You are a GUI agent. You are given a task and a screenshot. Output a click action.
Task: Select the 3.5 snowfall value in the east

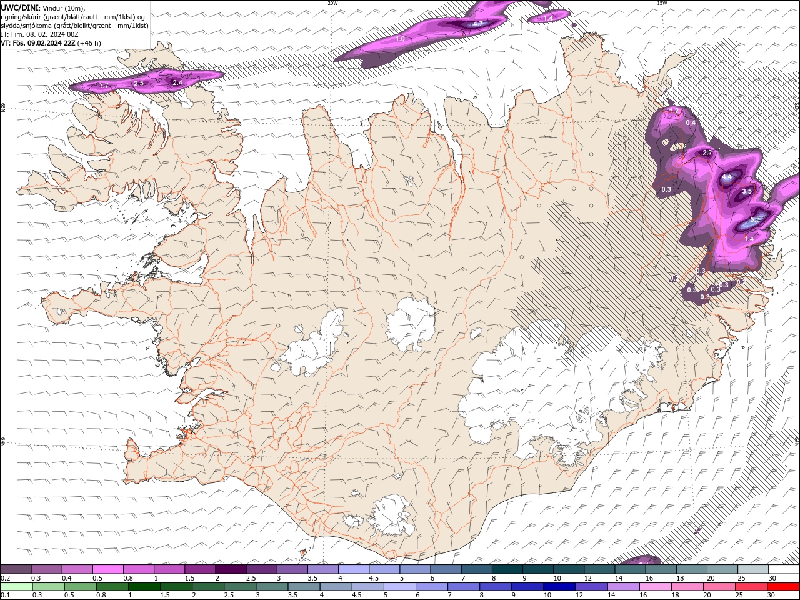(x=747, y=191)
